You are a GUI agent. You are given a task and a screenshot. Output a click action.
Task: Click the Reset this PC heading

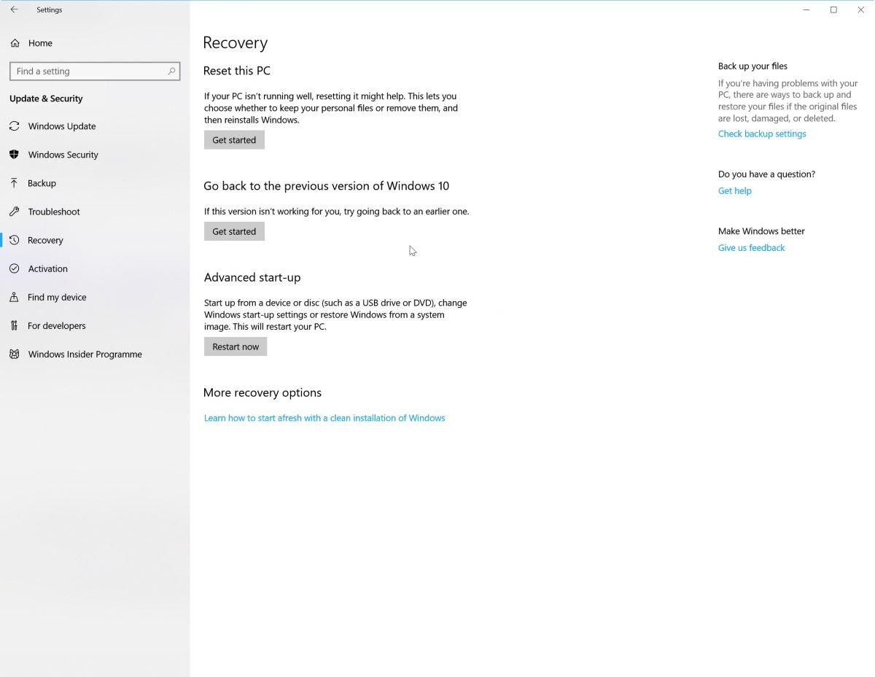click(x=237, y=71)
